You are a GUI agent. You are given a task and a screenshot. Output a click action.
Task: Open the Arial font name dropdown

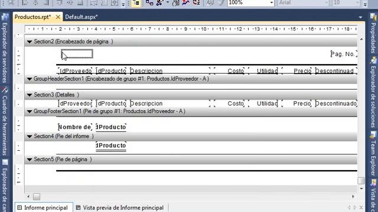pyautogui.click(x=326, y=3)
